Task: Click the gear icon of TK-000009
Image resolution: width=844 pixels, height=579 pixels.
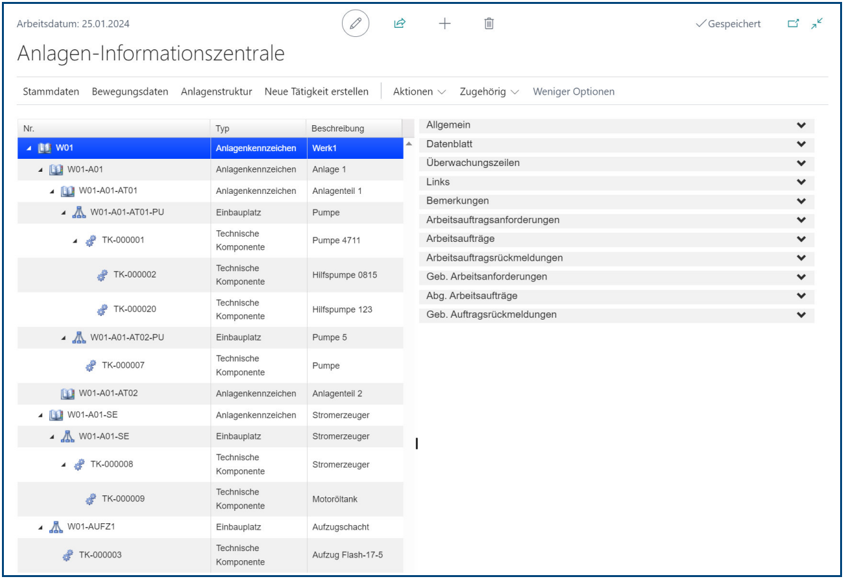Action: tap(91, 499)
